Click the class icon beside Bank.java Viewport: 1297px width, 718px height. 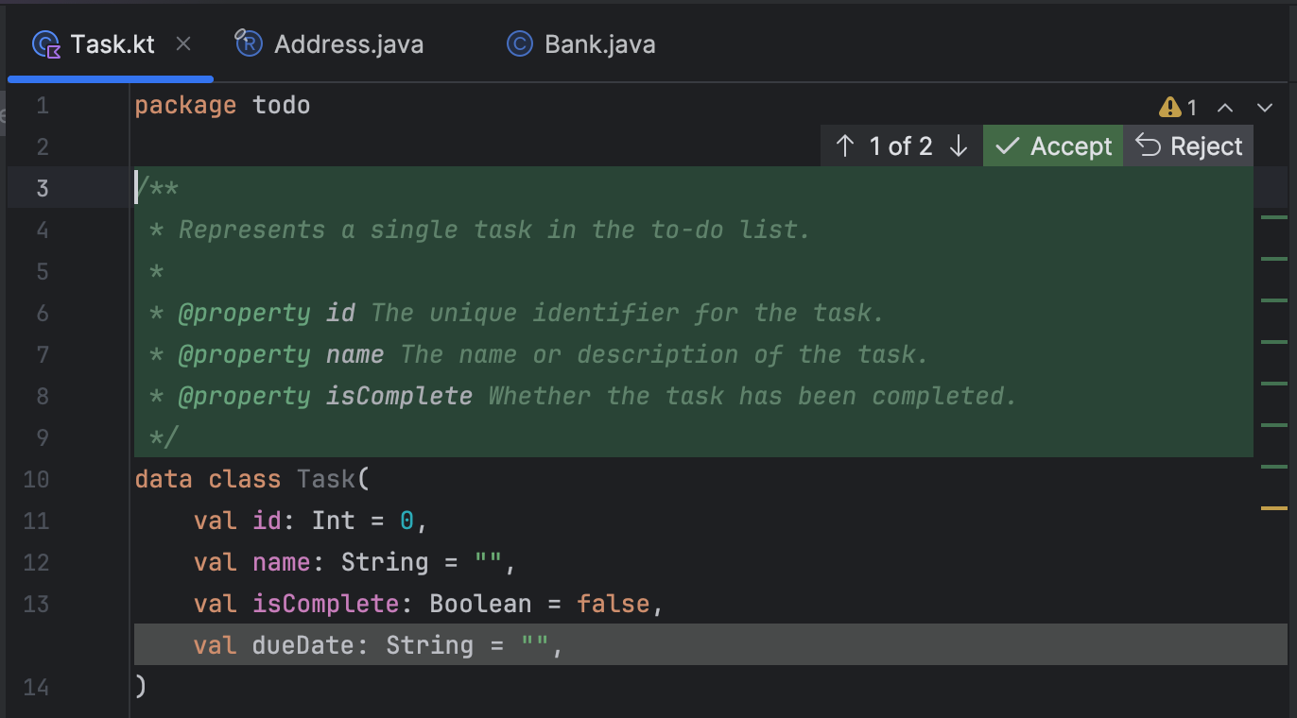point(518,43)
